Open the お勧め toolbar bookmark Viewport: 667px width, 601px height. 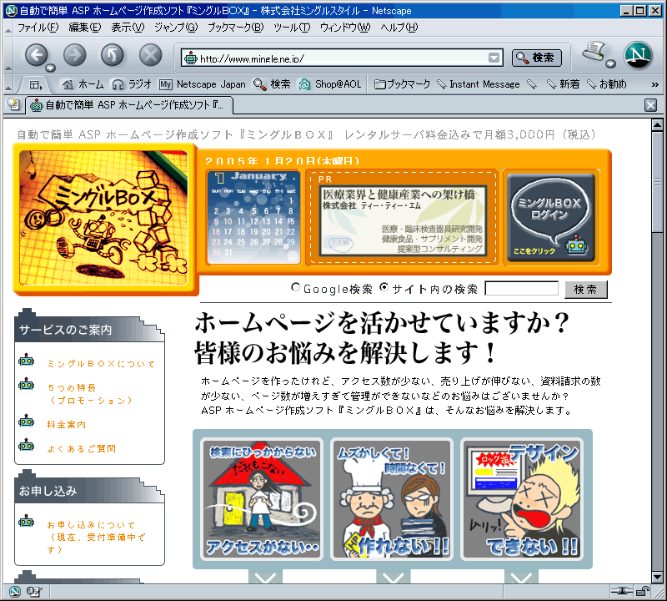pos(607,84)
